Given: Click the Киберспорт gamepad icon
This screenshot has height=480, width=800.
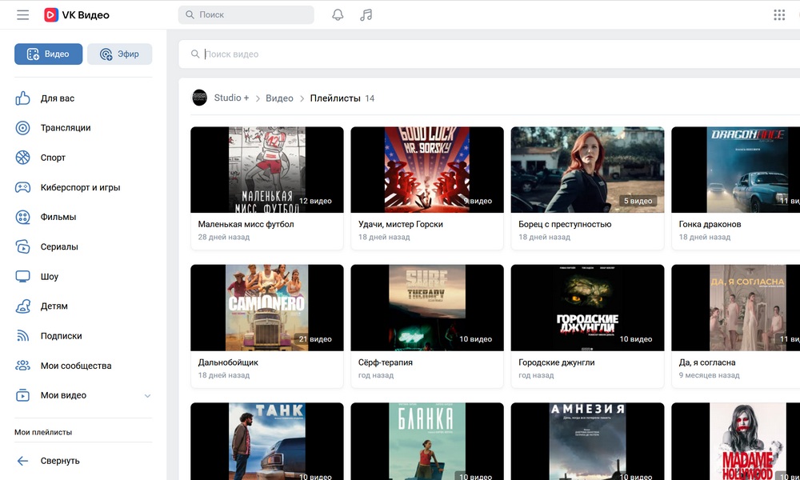Looking at the screenshot, I should (x=22, y=187).
